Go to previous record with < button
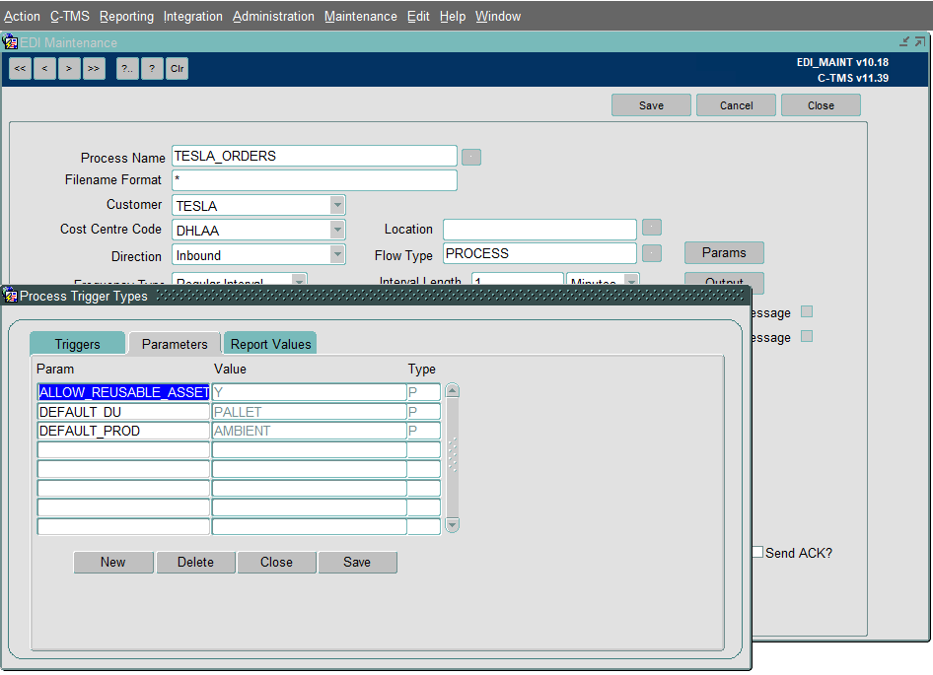The width and height of the screenshot is (933, 675). [44, 68]
